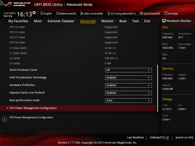Screen dimensions: 195x146
Task: Click the English language button
Action: click(x=46, y=14)
